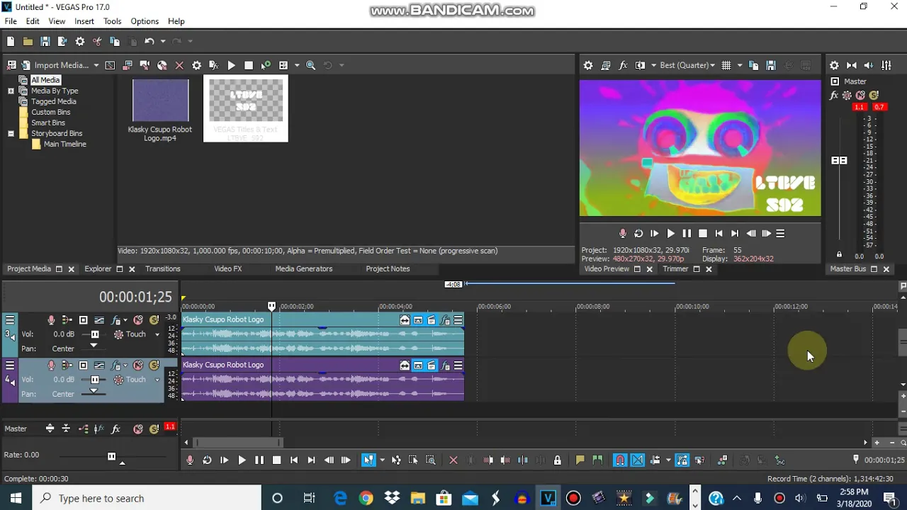Switch to the Transitions tab
The height and width of the screenshot is (510, 907).
[x=163, y=269]
